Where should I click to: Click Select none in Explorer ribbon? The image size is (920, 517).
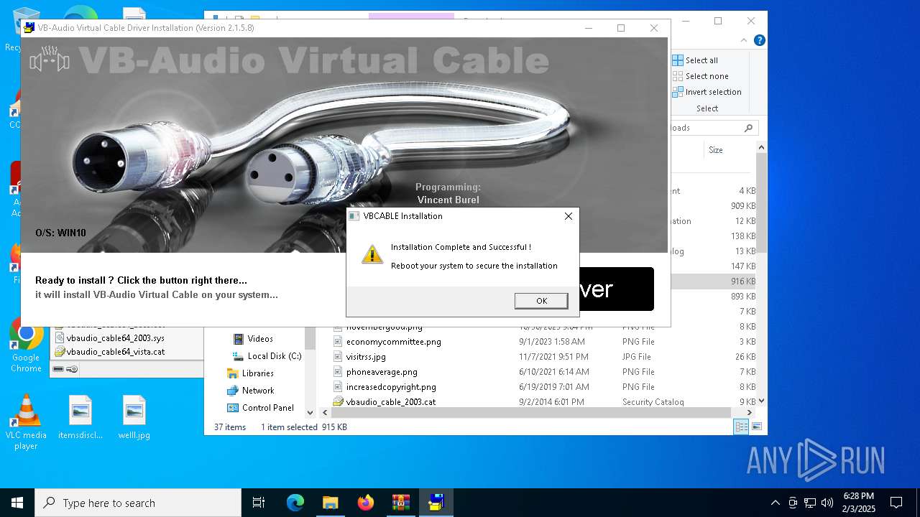click(x=701, y=76)
